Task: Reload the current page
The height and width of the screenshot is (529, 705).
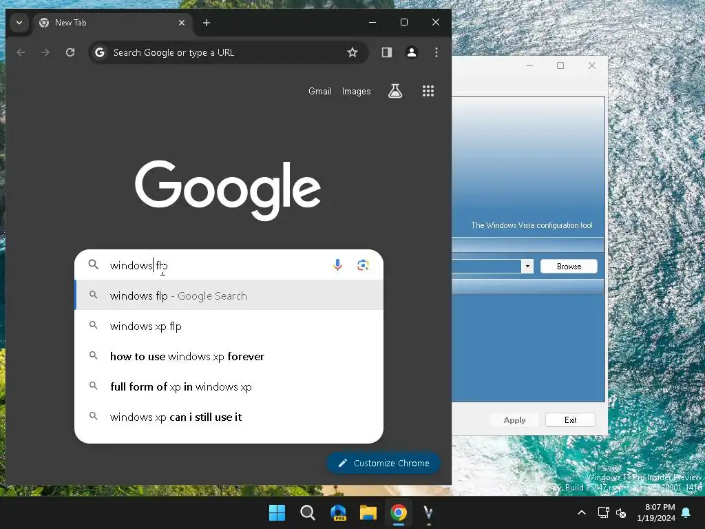Action: (70, 52)
